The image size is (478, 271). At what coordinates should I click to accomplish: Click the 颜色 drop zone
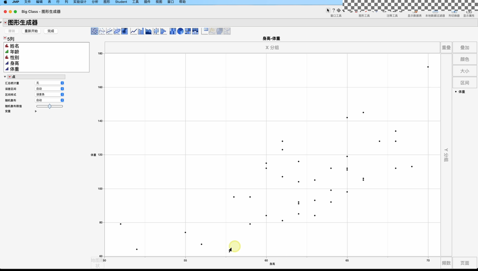[465, 59]
